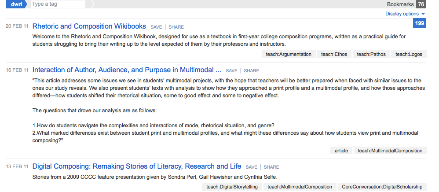Viewport: 439px width, 192px height.
Task: Click the 76 bookmarks count badge
Action: click(421, 4)
